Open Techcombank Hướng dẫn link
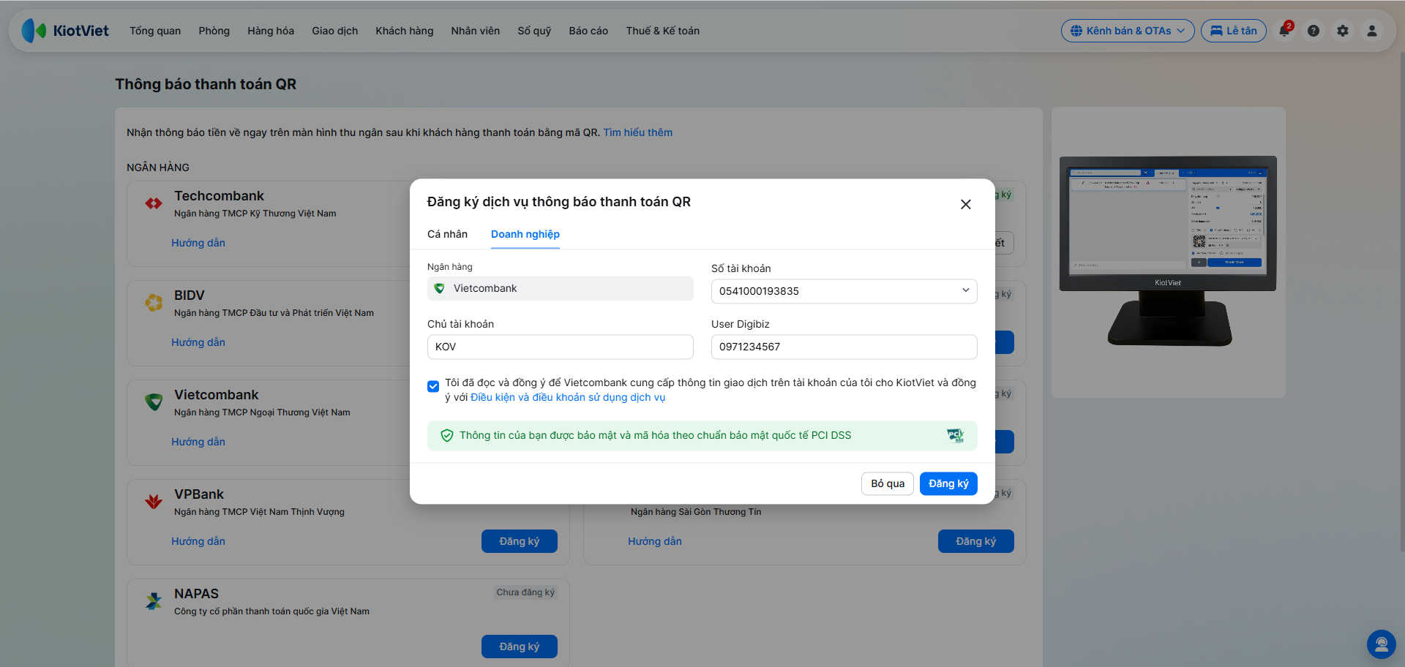 click(x=198, y=243)
